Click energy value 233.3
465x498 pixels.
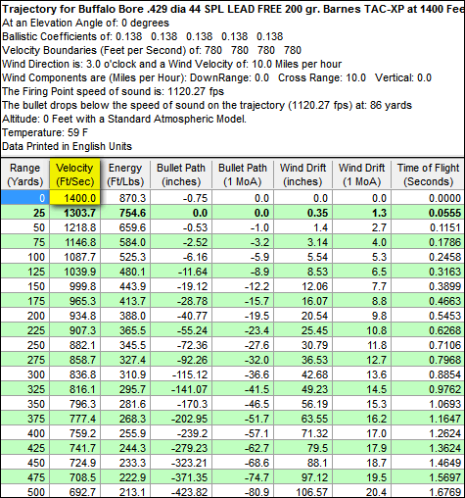point(125,463)
